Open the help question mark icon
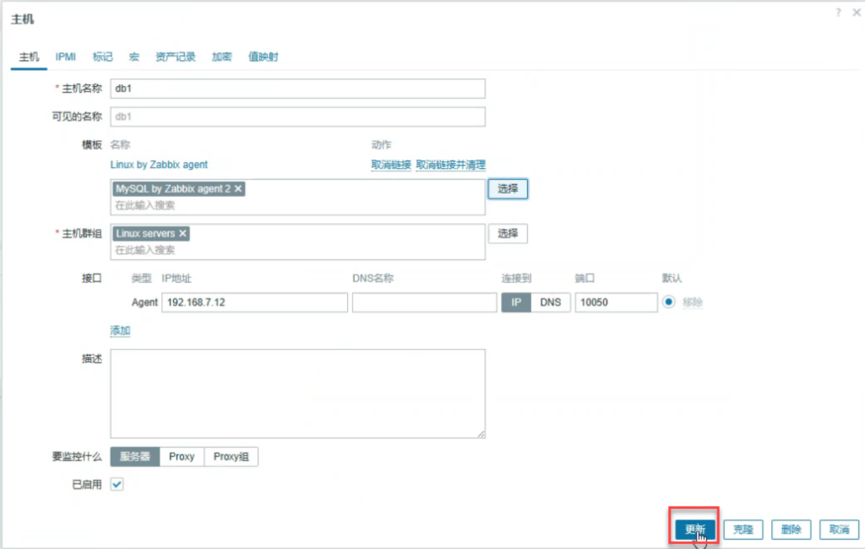 coord(838,12)
